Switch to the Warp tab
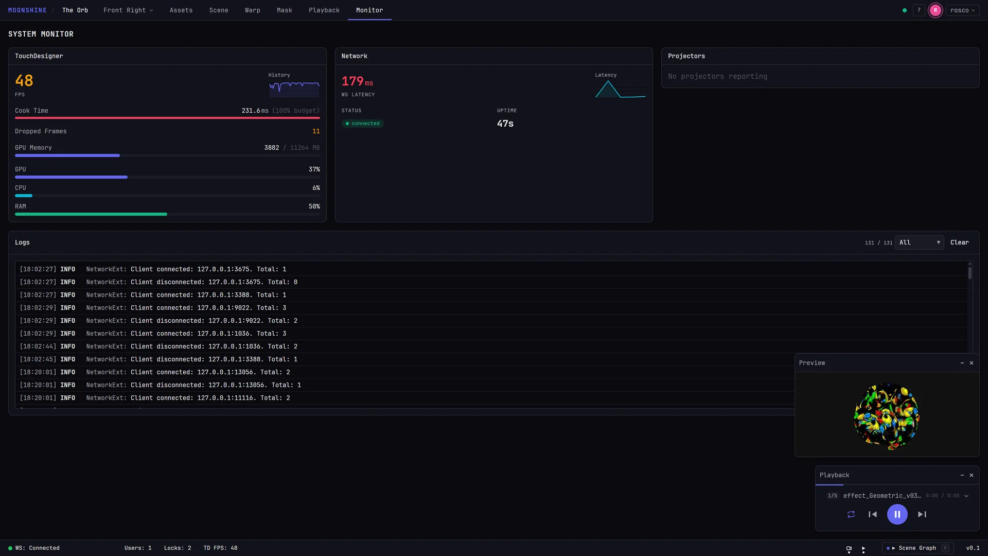The image size is (988, 556). click(253, 10)
